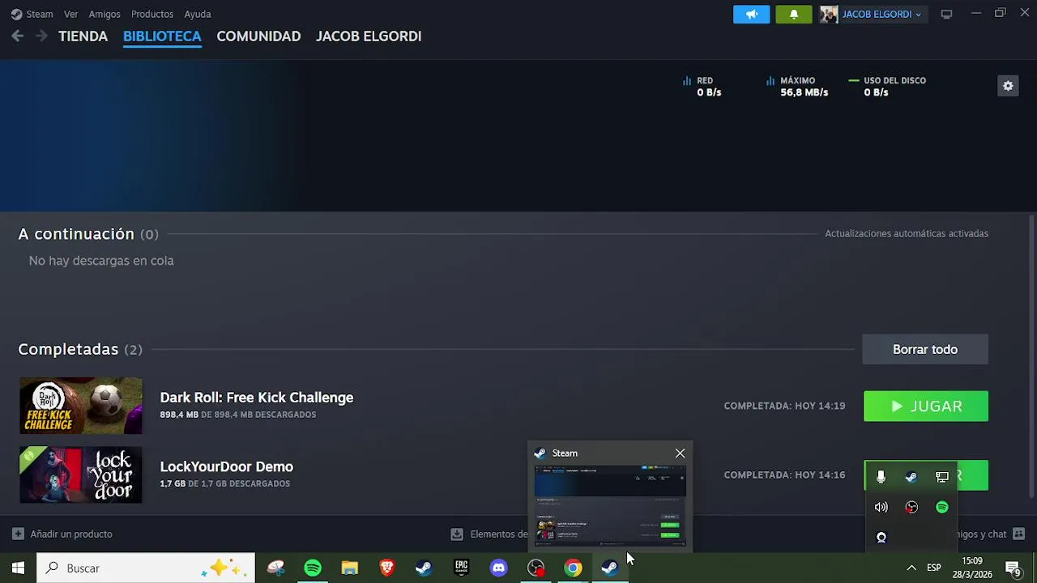
Task: Click the Windows Start button
Action: click(18, 568)
